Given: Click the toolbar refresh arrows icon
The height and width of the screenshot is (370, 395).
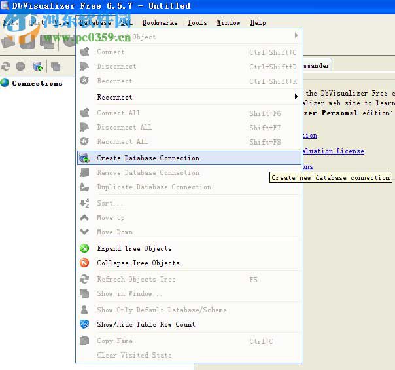Looking at the screenshot, I should pyautogui.click(x=6, y=66).
